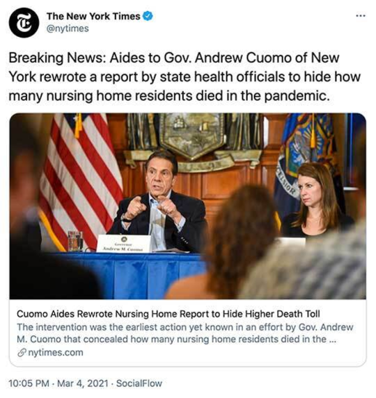Click the chain link icon beside nytimes.com
Viewport: 376px width, 398px height.
[x=22, y=353]
